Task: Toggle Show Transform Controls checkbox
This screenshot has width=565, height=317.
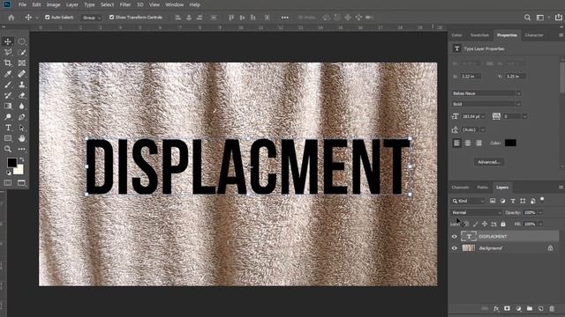Action: (x=111, y=18)
